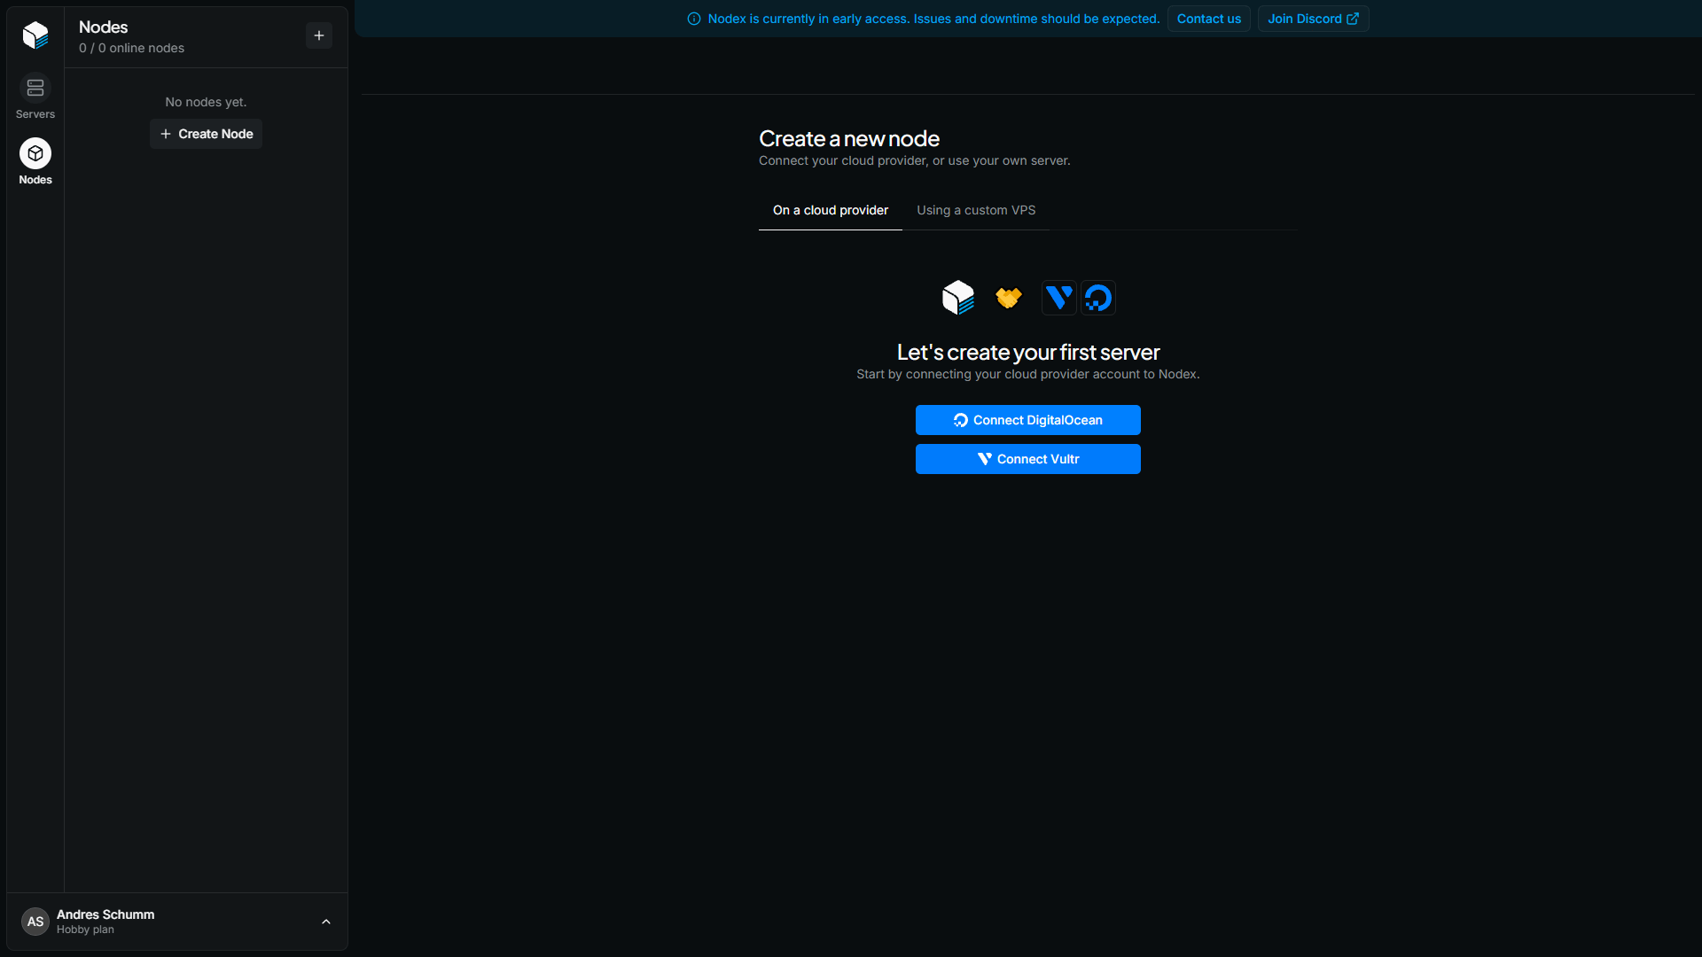Click the DigitalOcean provider logo

(x=1098, y=298)
